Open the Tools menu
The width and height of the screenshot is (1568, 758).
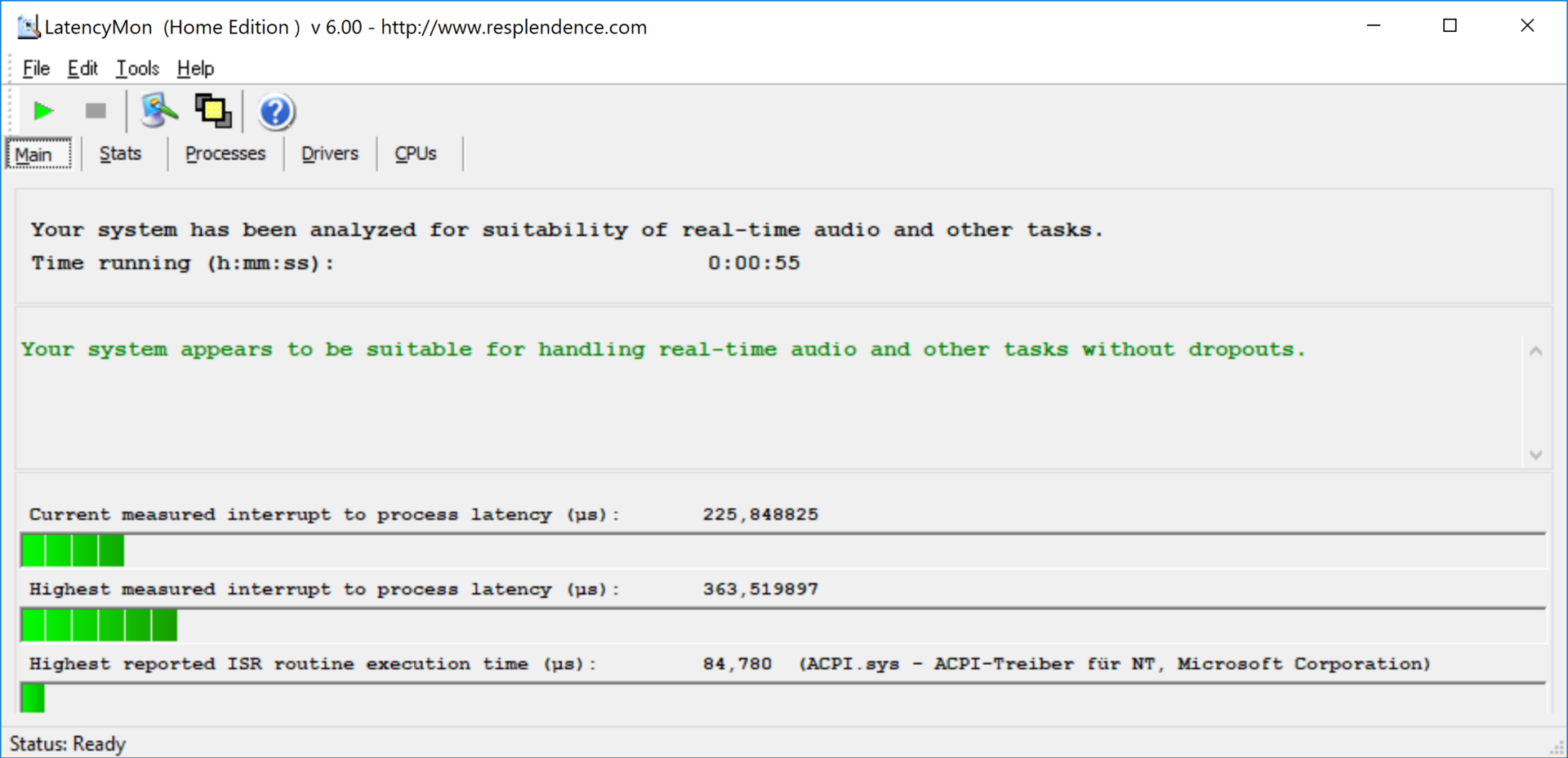coord(137,69)
